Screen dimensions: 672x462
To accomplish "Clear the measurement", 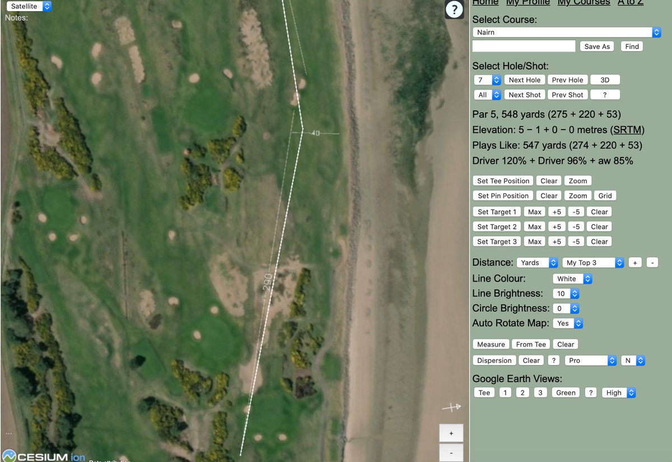I will pos(566,344).
